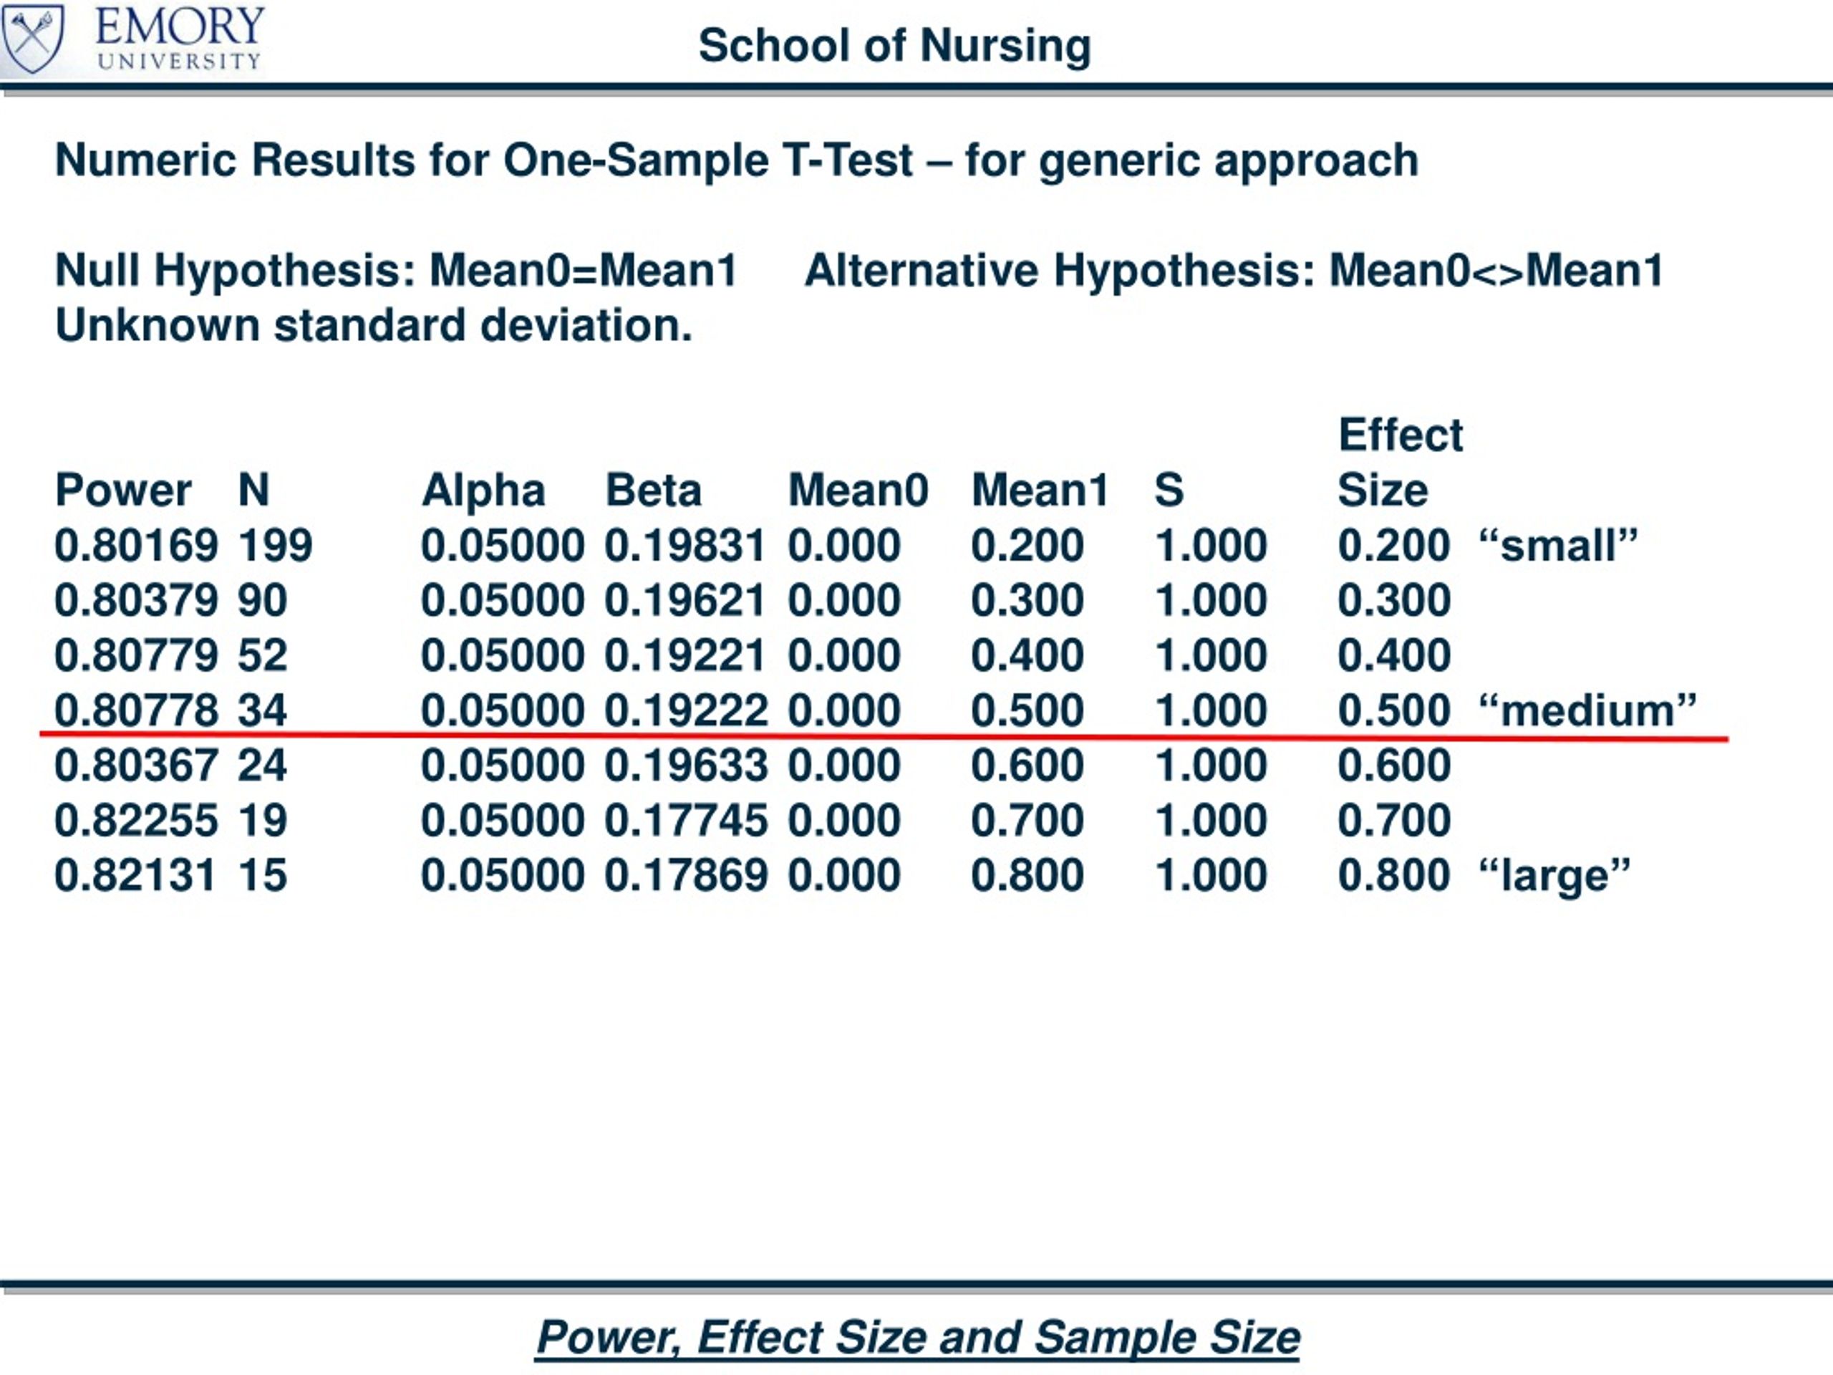
Task: Open the Power, Effect Size and Sample Size link
Action: (917, 1337)
